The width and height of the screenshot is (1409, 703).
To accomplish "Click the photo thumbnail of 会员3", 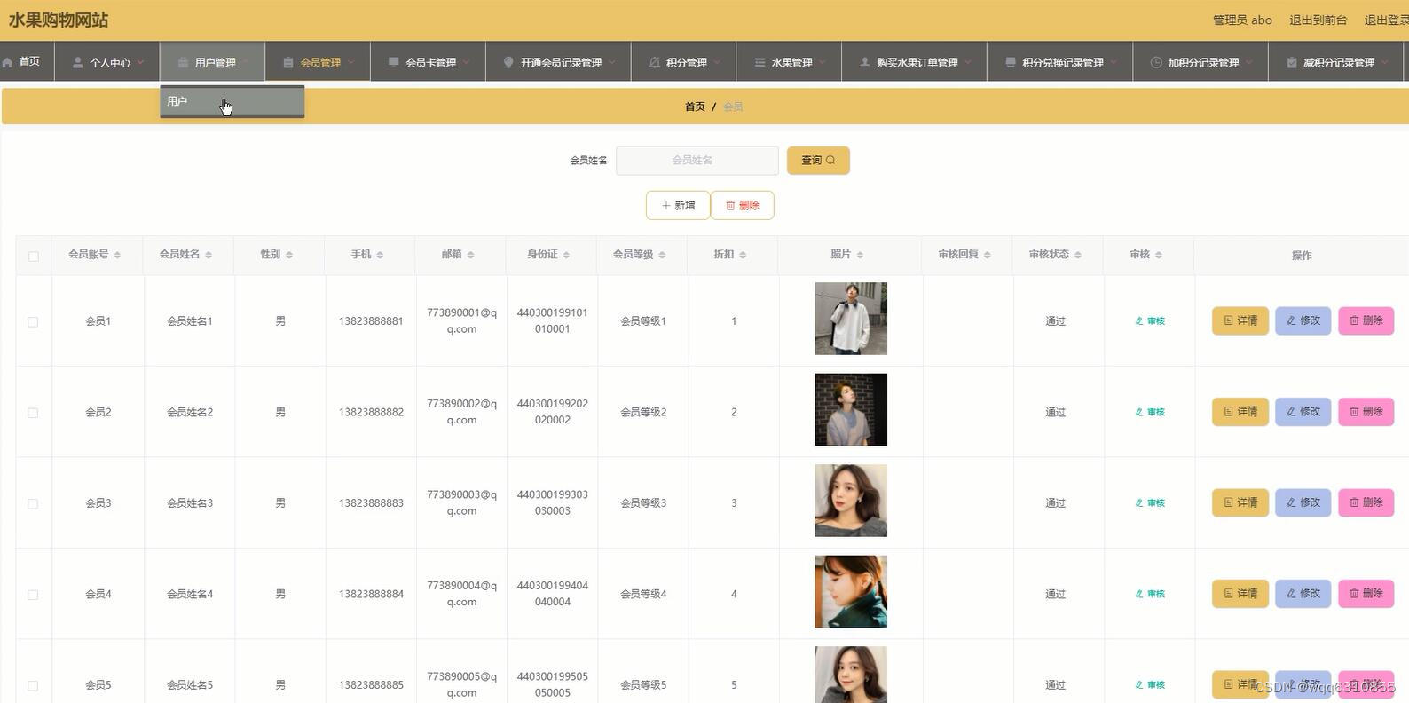I will [x=851, y=501].
